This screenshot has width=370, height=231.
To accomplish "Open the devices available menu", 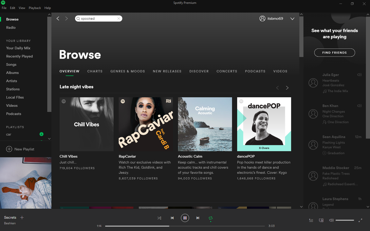I will pos(321,220).
